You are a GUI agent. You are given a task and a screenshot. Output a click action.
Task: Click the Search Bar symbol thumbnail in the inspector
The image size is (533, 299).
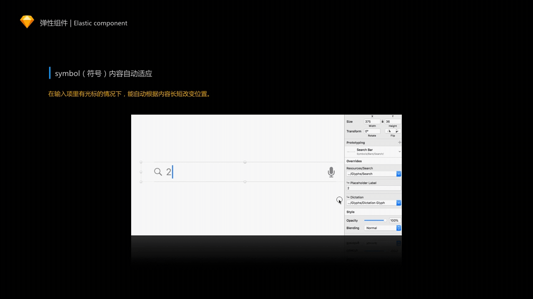click(351, 151)
